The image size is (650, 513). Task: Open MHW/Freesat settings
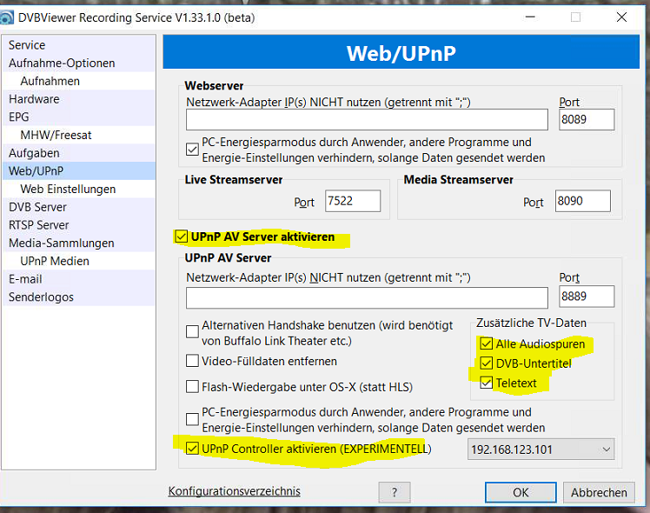pos(79,135)
